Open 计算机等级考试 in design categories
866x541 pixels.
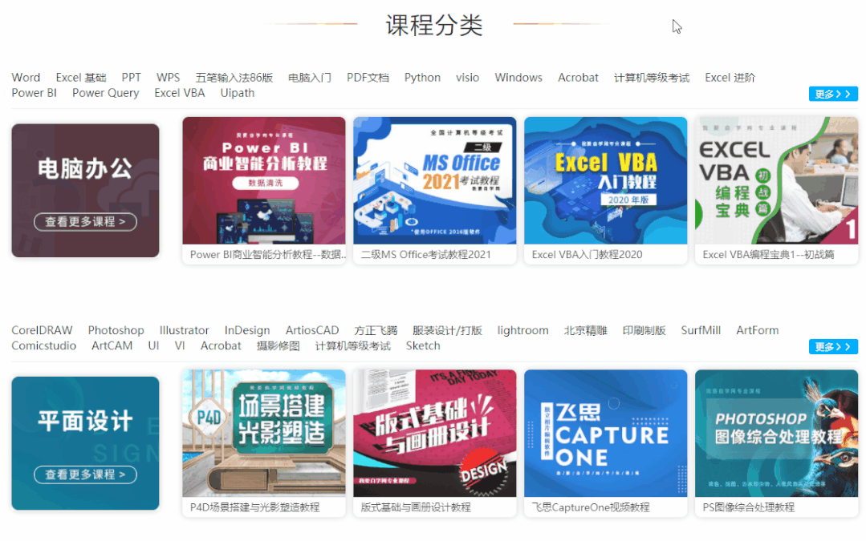(x=352, y=345)
